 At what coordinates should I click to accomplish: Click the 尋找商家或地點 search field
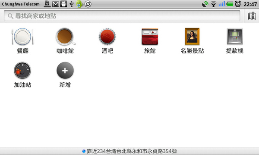point(122,16)
